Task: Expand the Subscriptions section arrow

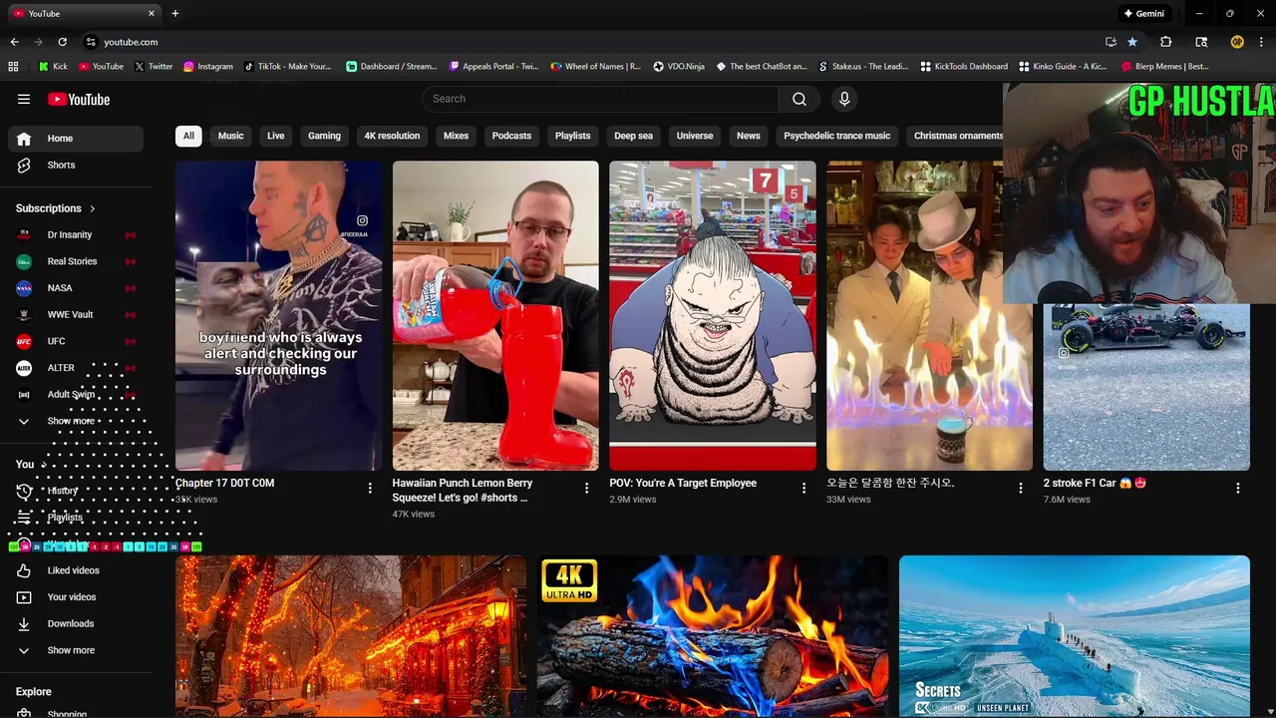Action: (x=93, y=208)
